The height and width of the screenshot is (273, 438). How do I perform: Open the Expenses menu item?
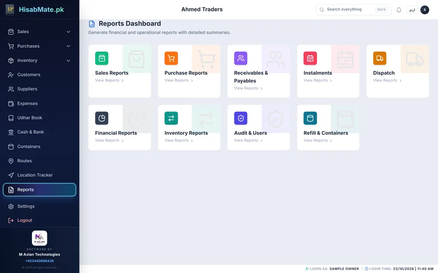tap(39, 104)
